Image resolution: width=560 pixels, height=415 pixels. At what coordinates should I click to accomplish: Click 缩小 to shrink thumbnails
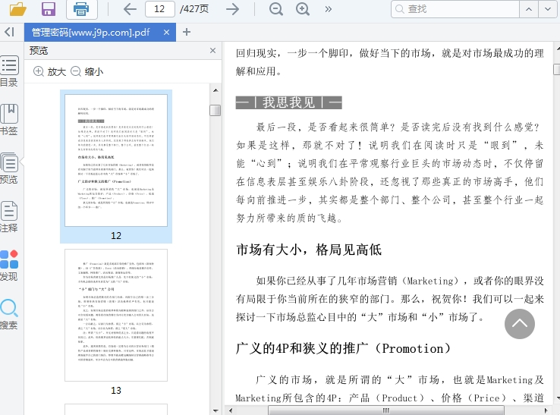pos(87,71)
